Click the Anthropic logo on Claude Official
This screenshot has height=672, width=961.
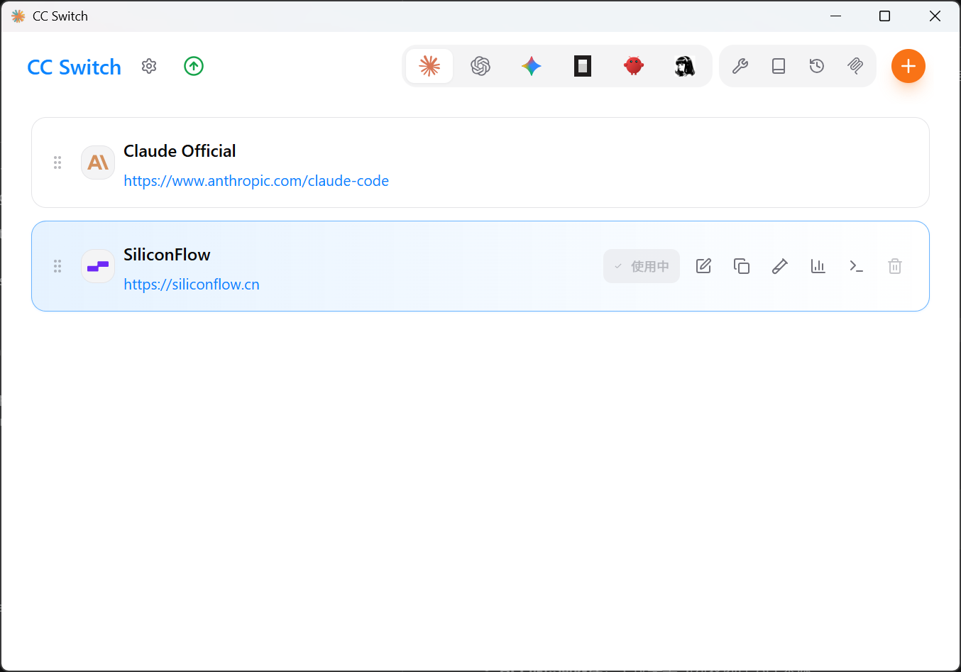pos(98,163)
